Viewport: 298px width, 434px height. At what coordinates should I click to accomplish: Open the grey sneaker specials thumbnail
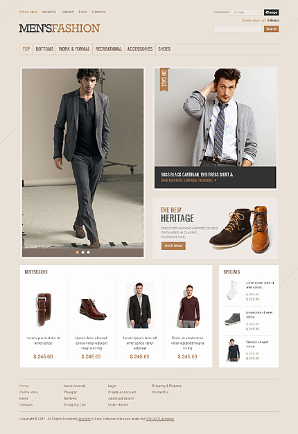[233, 319]
